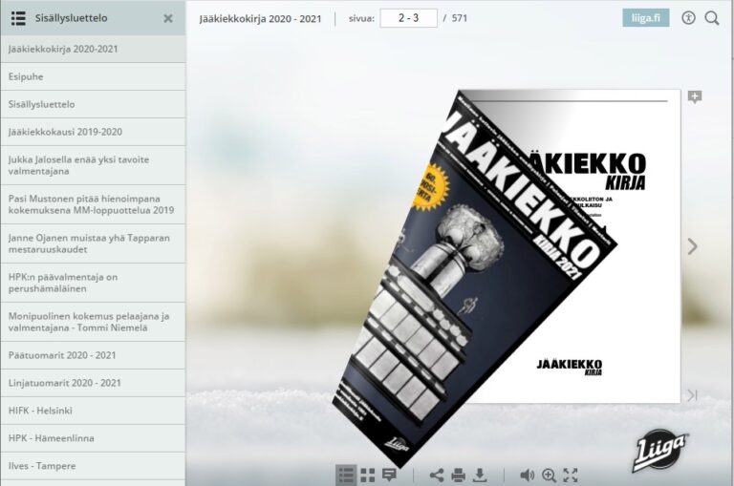This screenshot has height=486, width=734.
Task: Open the search magnifier icon
Action: tap(712, 18)
